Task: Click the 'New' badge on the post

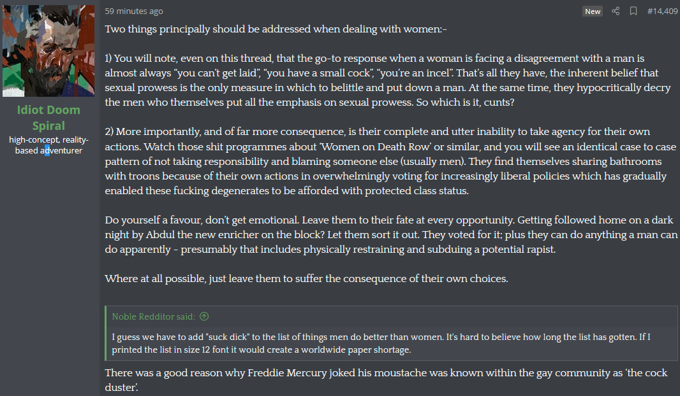Action: [593, 11]
